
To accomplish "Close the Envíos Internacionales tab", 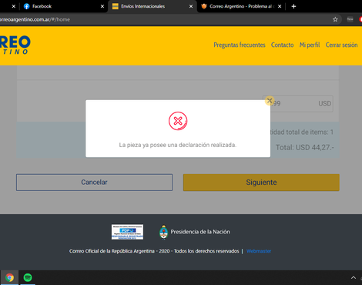I will click(x=191, y=6).
